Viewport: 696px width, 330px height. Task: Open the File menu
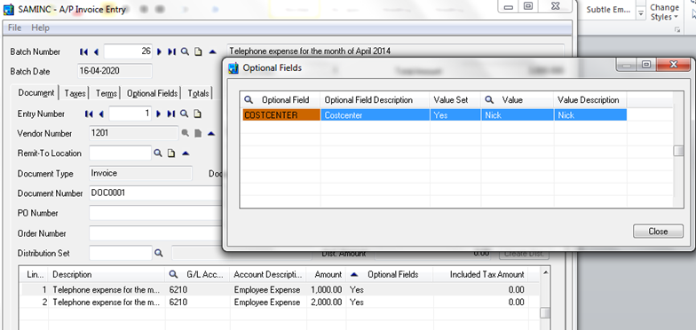click(x=14, y=27)
